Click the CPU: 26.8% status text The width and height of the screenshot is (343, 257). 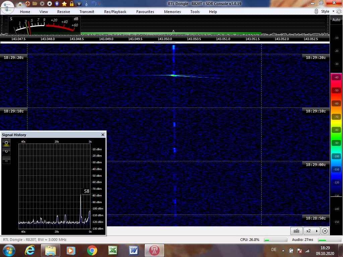tap(250, 240)
